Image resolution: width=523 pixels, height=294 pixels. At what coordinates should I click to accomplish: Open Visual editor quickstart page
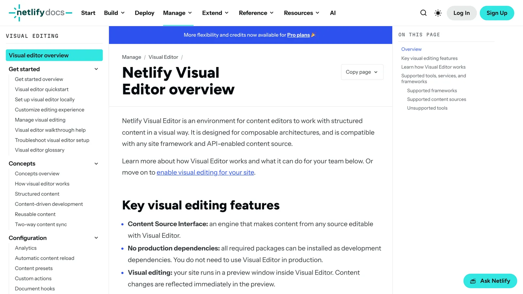pyautogui.click(x=42, y=90)
